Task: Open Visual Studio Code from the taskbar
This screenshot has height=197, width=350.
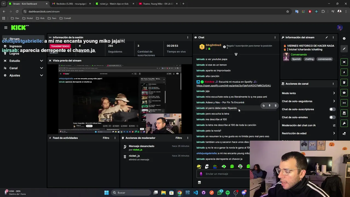Action: pyautogui.click(x=196, y=193)
